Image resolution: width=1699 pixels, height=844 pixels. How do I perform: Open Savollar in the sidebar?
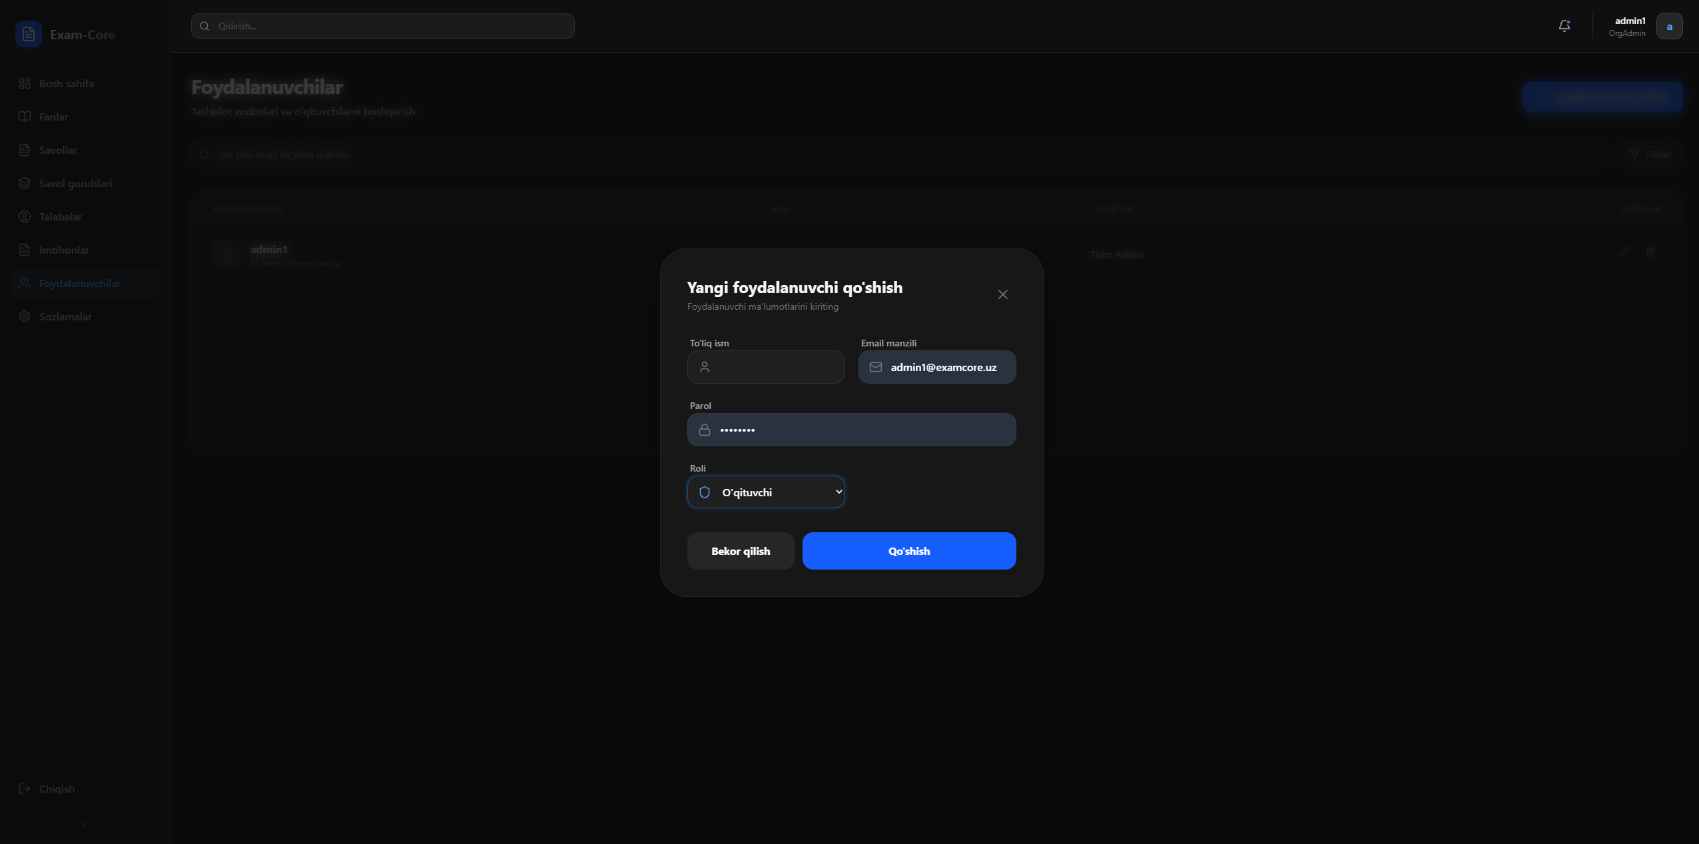tap(58, 150)
